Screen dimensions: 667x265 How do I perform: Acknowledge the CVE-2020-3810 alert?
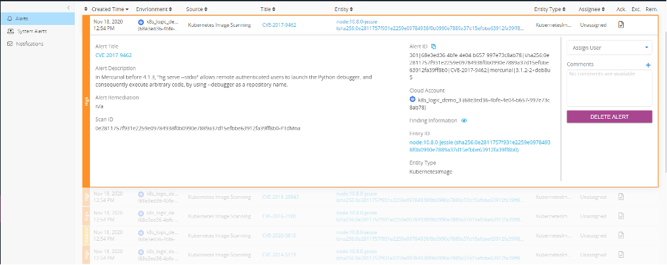pyautogui.click(x=620, y=235)
